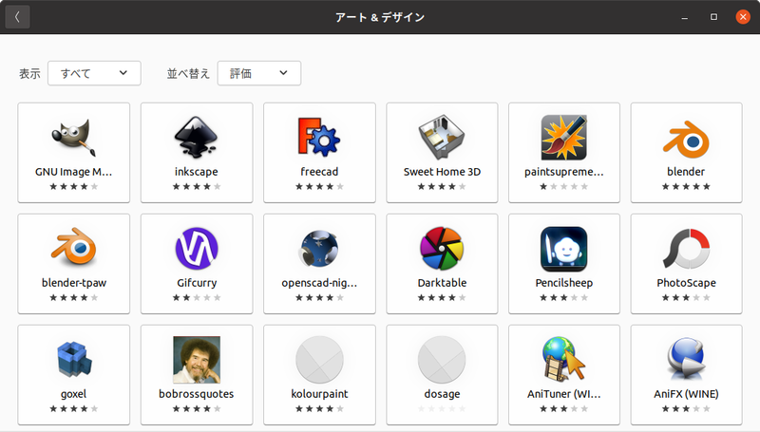Open the blender-tpaw app icon
Image resolution: width=760 pixels, height=432 pixels.
[74, 247]
